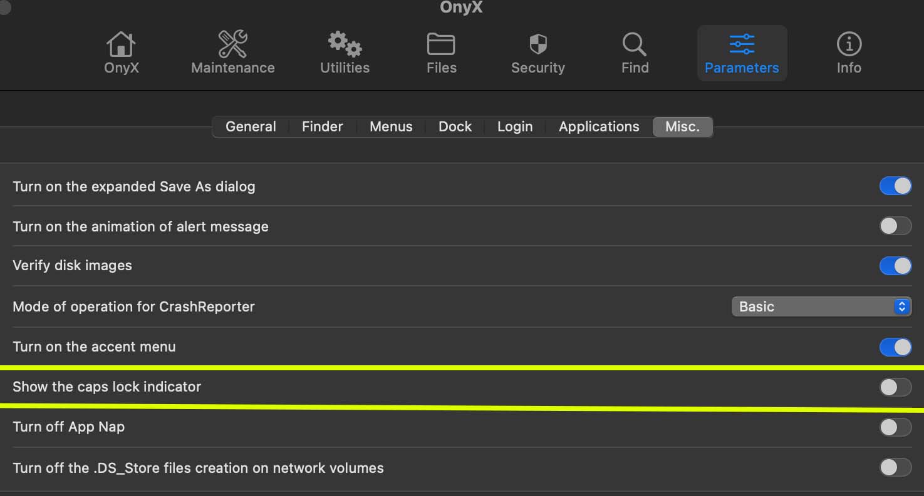Switch to the Finder tab
The image size is (924, 496).
point(322,127)
